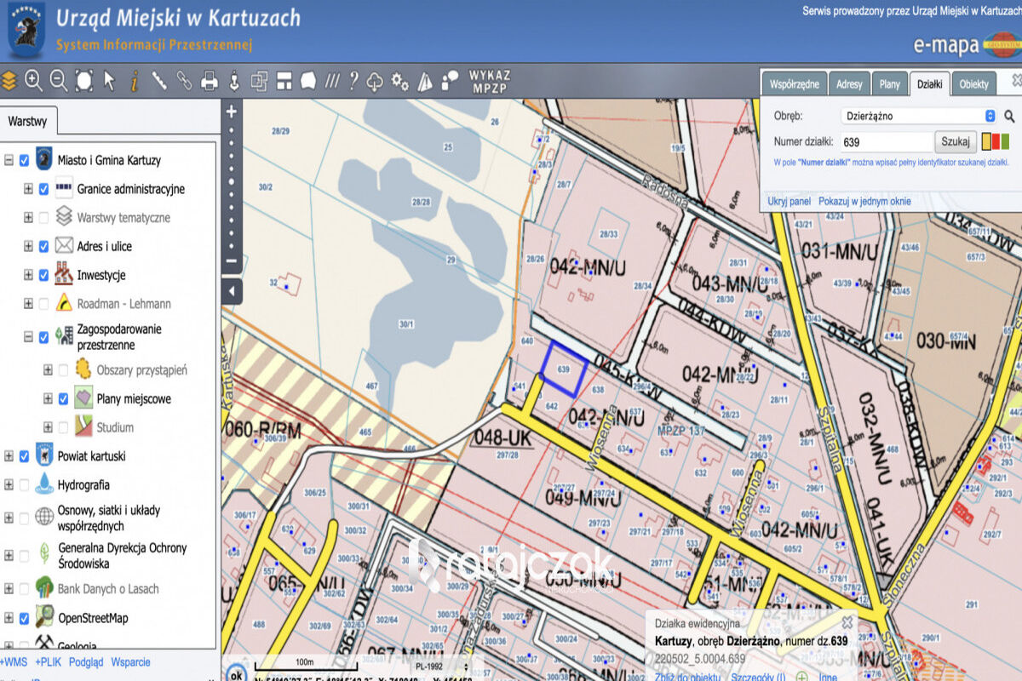Select the zoom out magnifier tool

click(58, 81)
